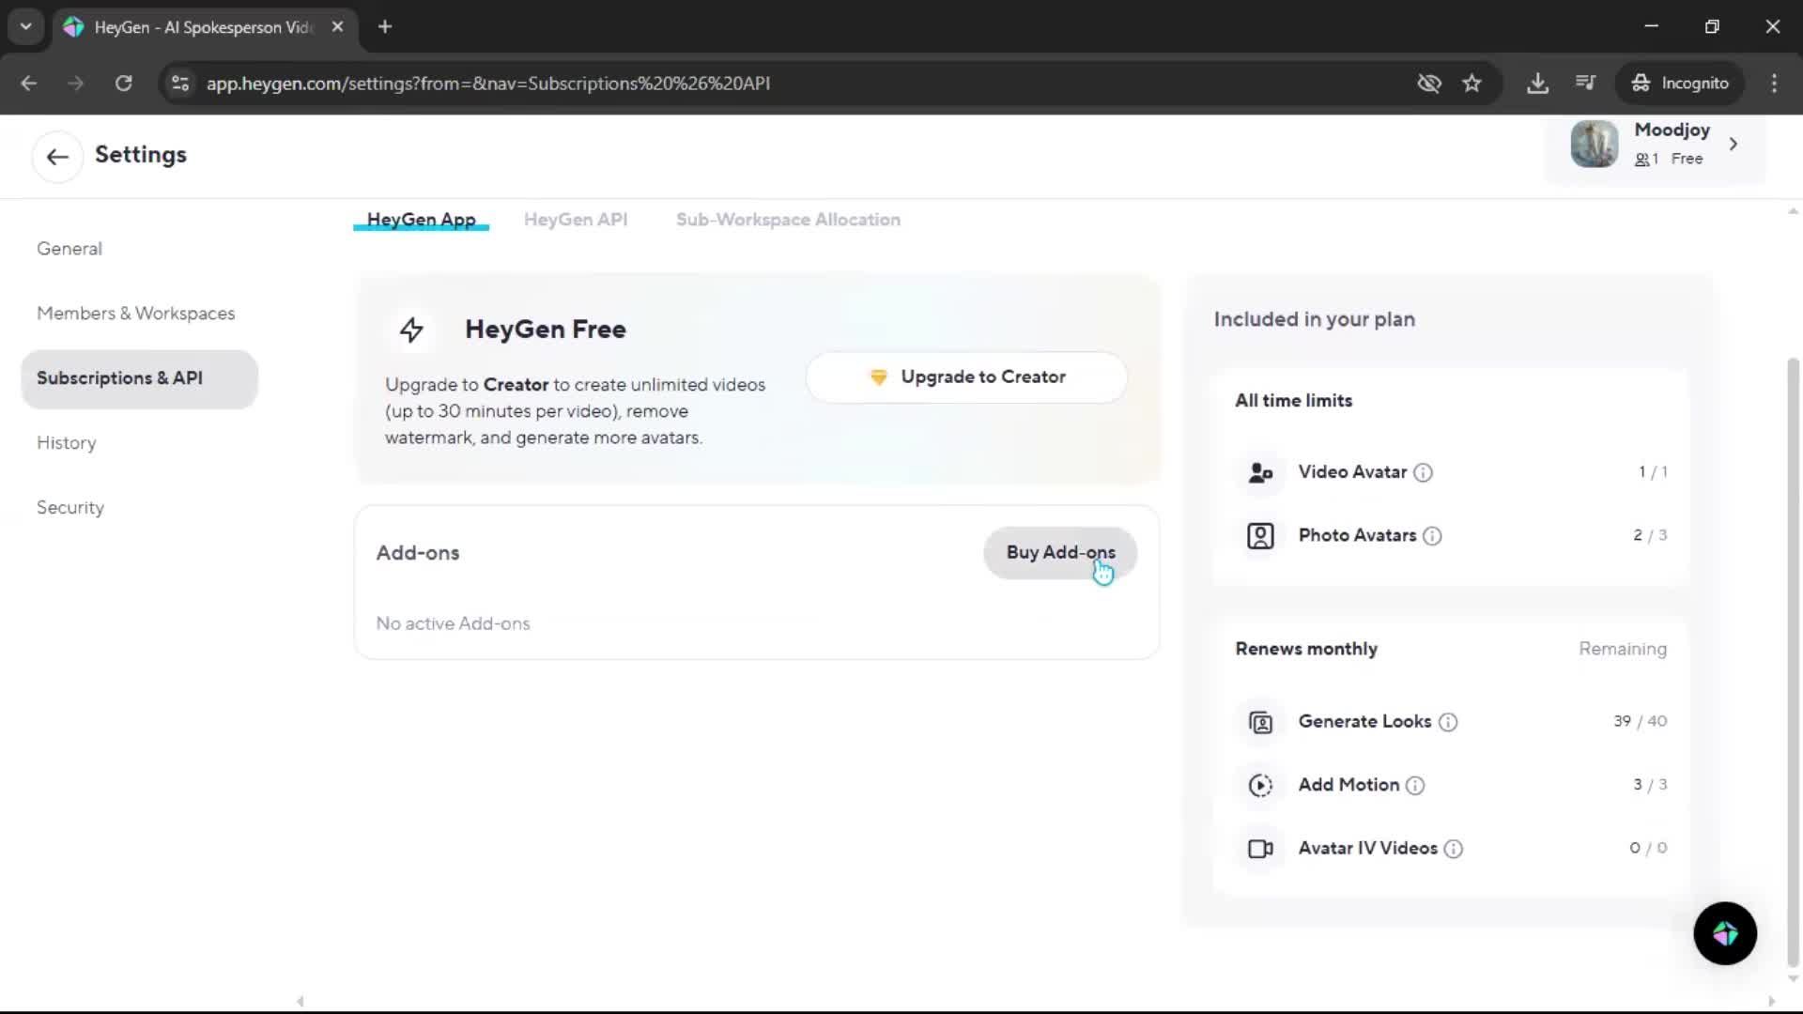Open the Sub-Workspace Allocation tab
The image size is (1803, 1014).
[x=788, y=220]
